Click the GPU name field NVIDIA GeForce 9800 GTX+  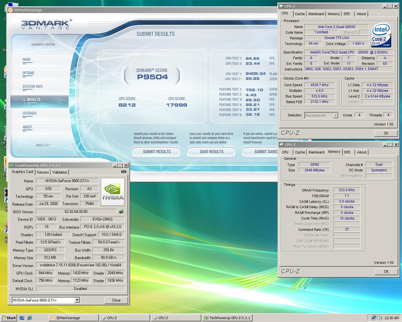67,181
